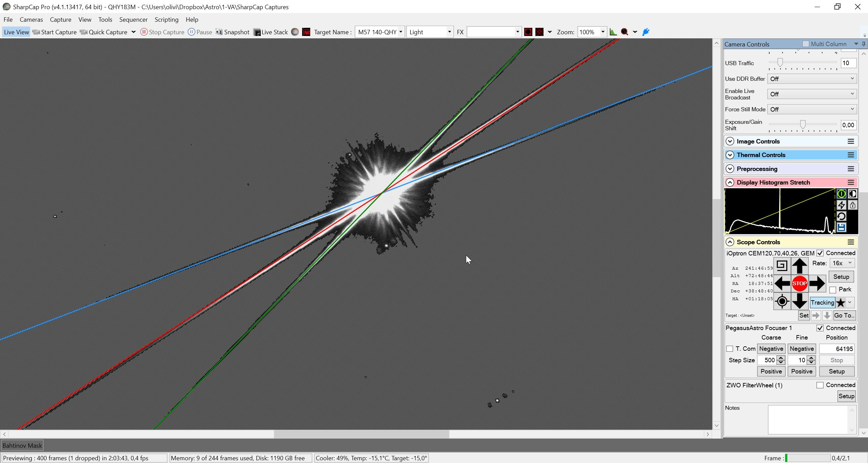Open the Use DDR Buffer dropdown
The width and height of the screenshot is (868, 463).
[x=812, y=79]
